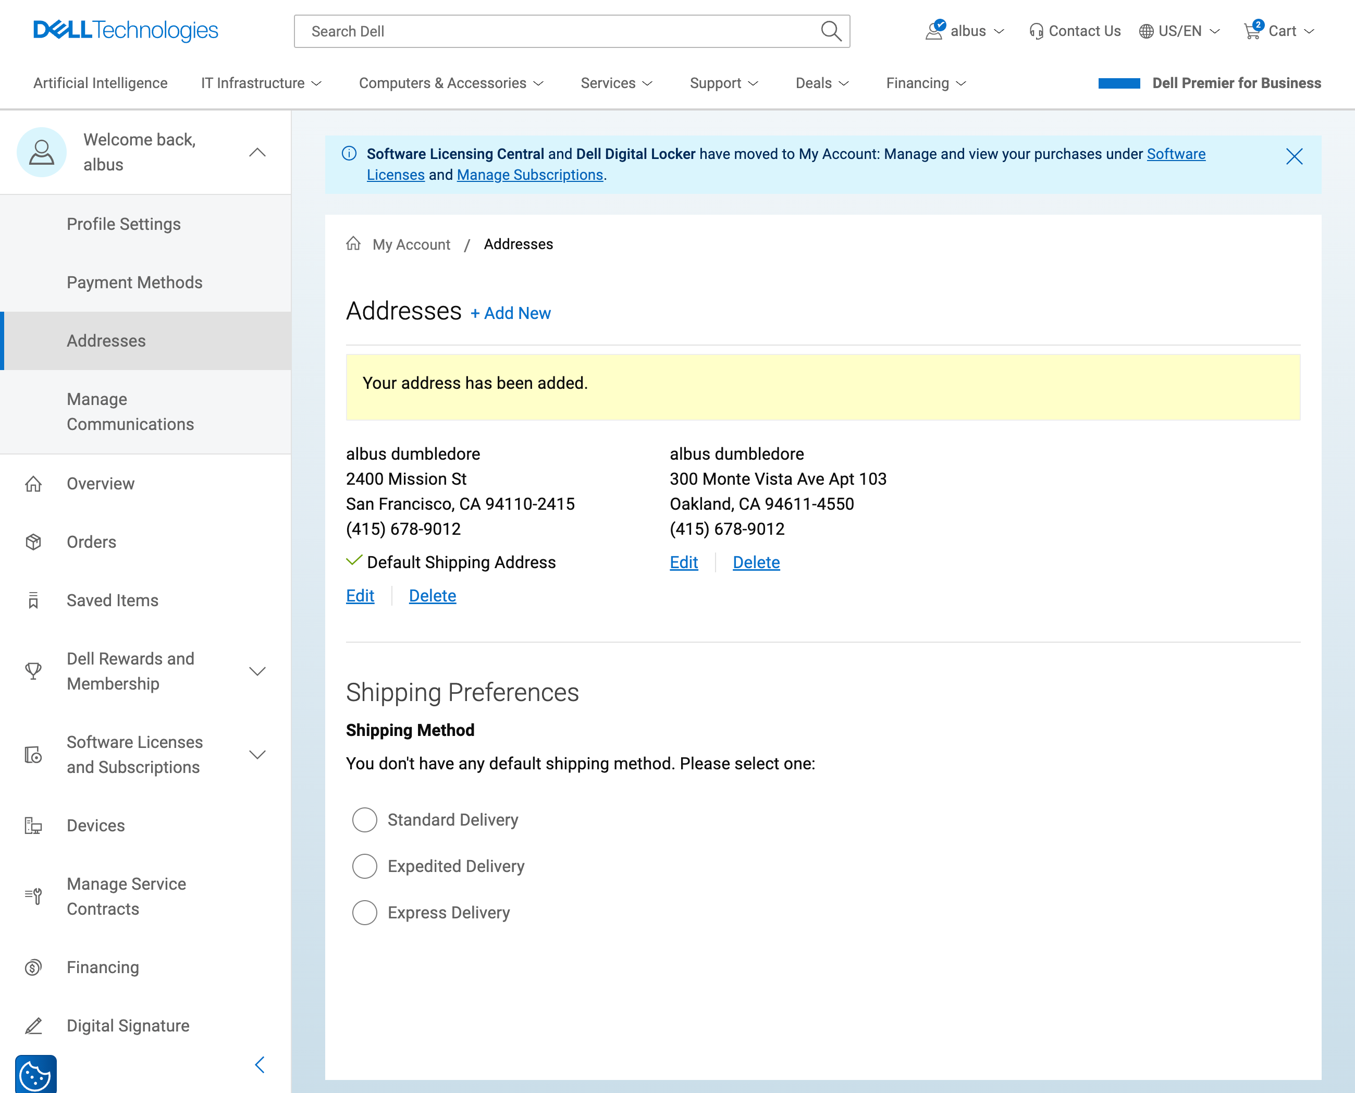1355x1093 pixels.
Task: Delete the Oakland address
Action: point(756,562)
